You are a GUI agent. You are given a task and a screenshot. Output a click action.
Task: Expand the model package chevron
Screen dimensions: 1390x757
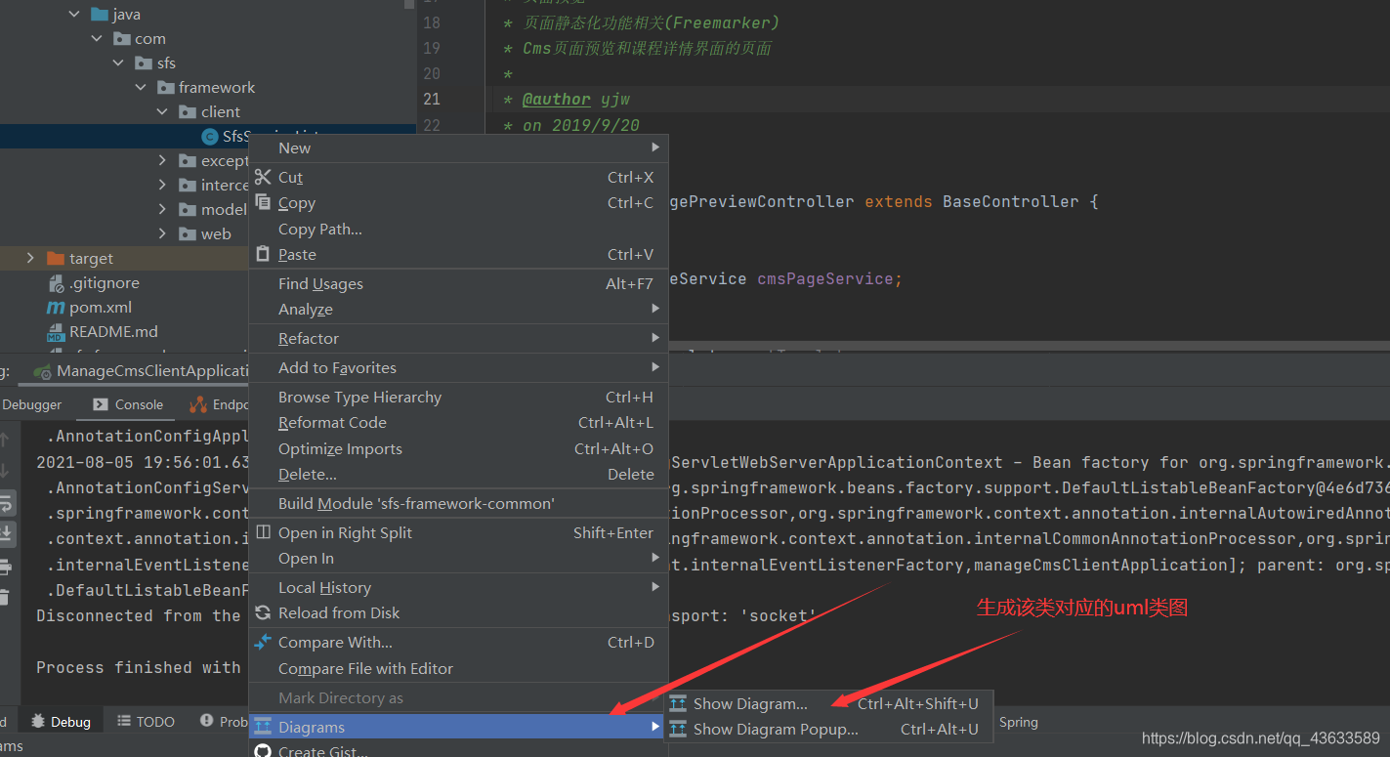pyautogui.click(x=162, y=209)
